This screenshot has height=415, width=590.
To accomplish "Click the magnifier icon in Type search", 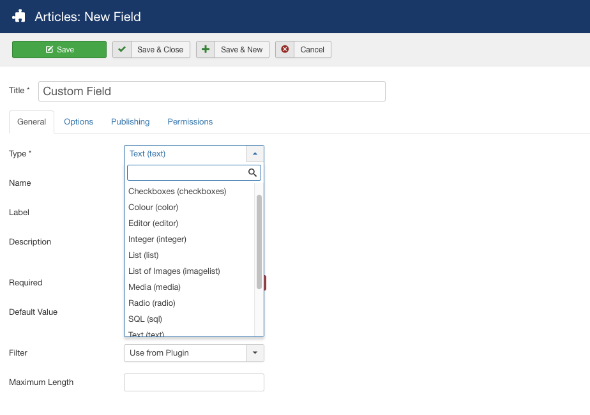I will (252, 172).
